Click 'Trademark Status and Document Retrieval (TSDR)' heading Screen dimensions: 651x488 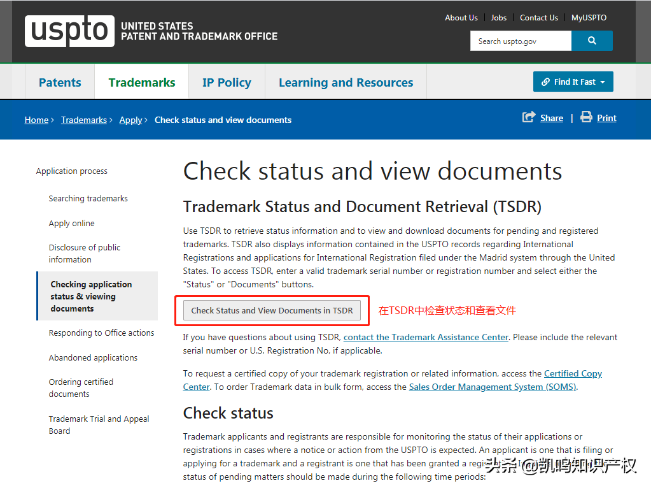pos(363,206)
